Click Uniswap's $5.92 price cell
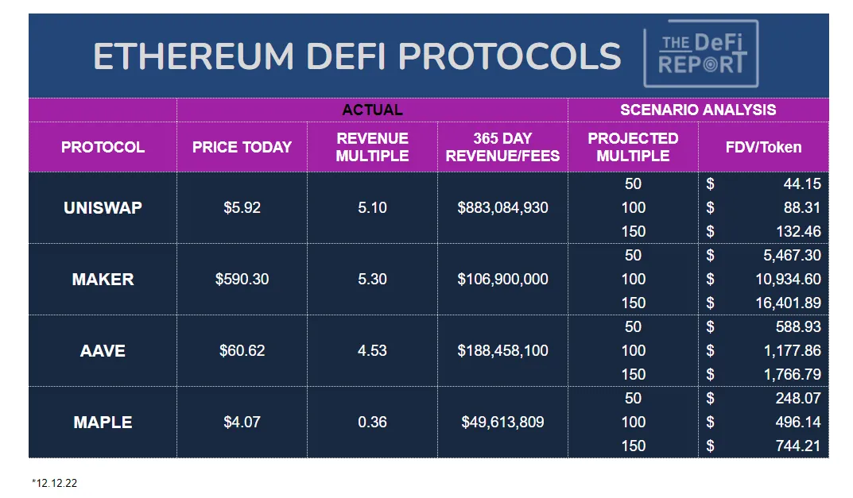Viewport: 853px width, 498px height. click(242, 208)
